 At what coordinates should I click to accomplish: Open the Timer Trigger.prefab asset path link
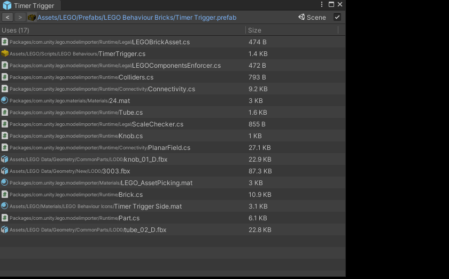pyautogui.click(x=137, y=18)
